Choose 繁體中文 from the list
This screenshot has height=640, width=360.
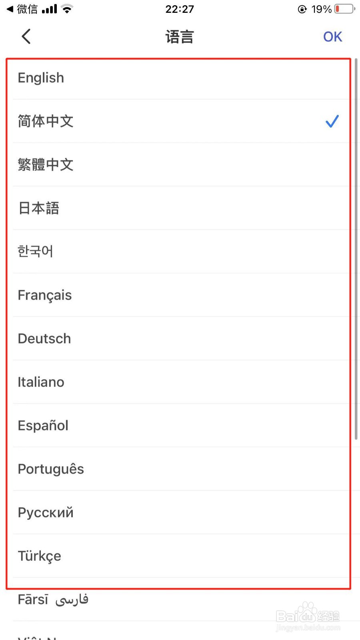point(180,164)
